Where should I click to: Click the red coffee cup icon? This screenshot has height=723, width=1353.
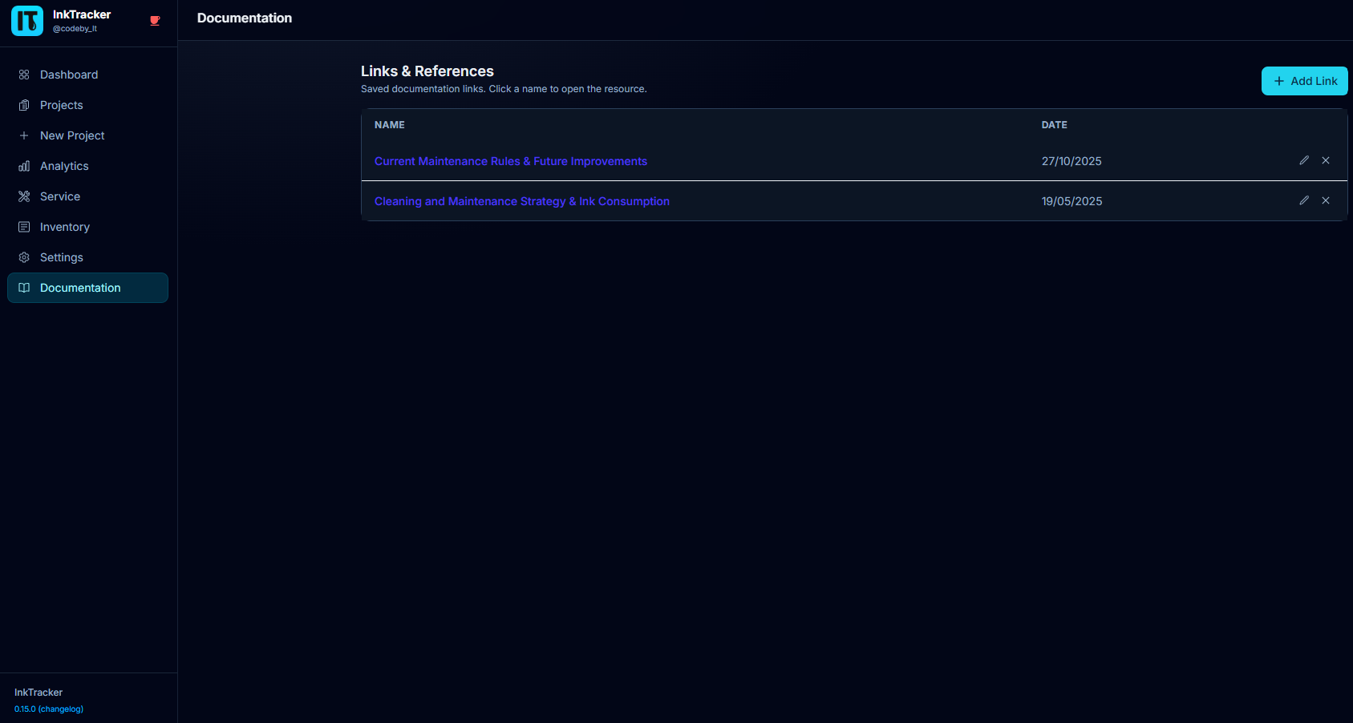pos(155,21)
